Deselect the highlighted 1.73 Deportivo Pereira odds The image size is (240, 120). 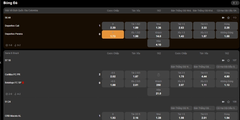click(x=113, y=34)
